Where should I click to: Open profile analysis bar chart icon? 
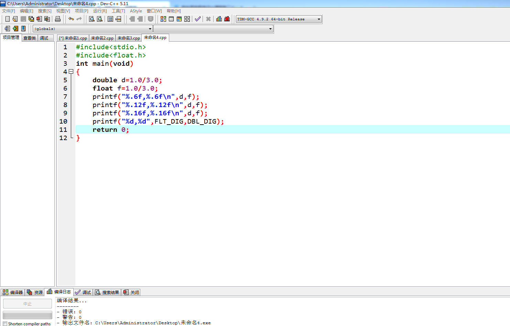coord(219,19)
